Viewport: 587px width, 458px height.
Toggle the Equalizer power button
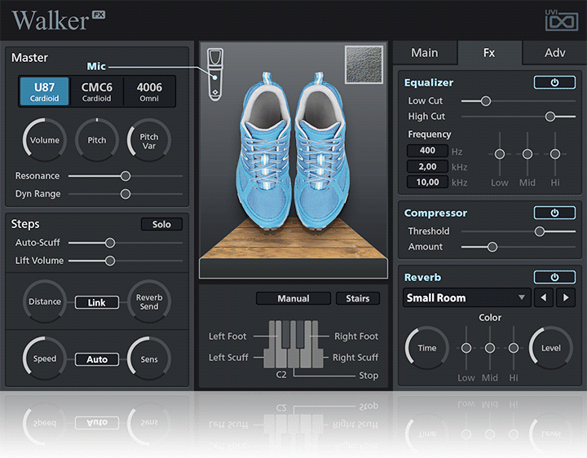(554, 82)
